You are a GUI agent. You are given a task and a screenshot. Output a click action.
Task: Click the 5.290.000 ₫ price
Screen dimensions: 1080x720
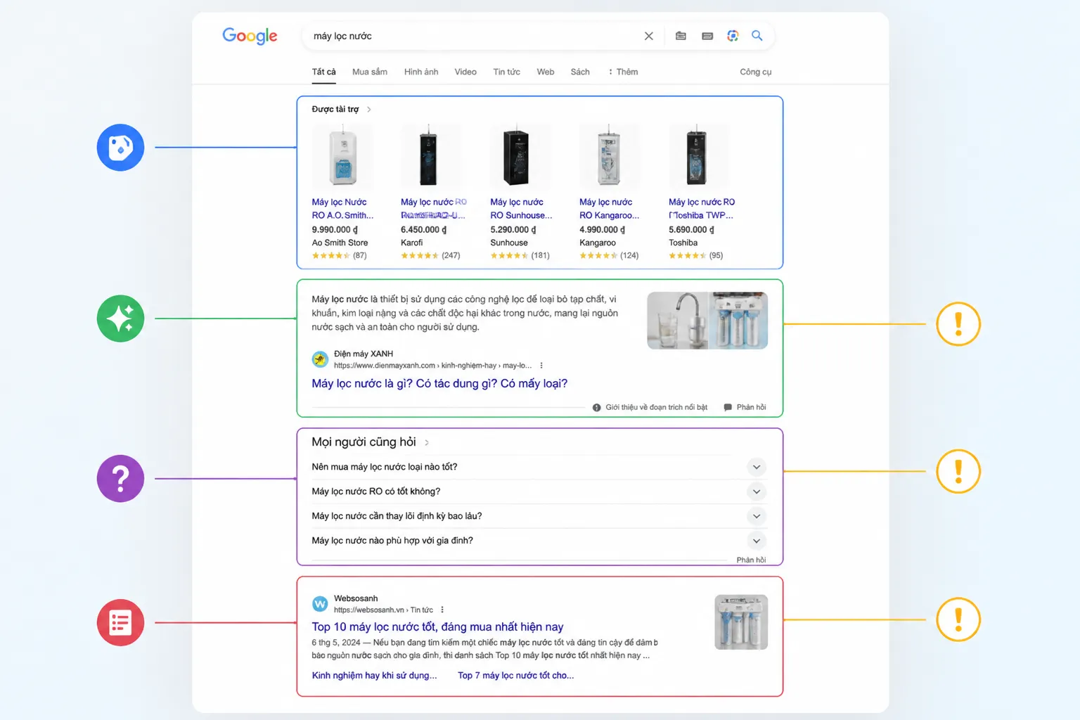513,230
